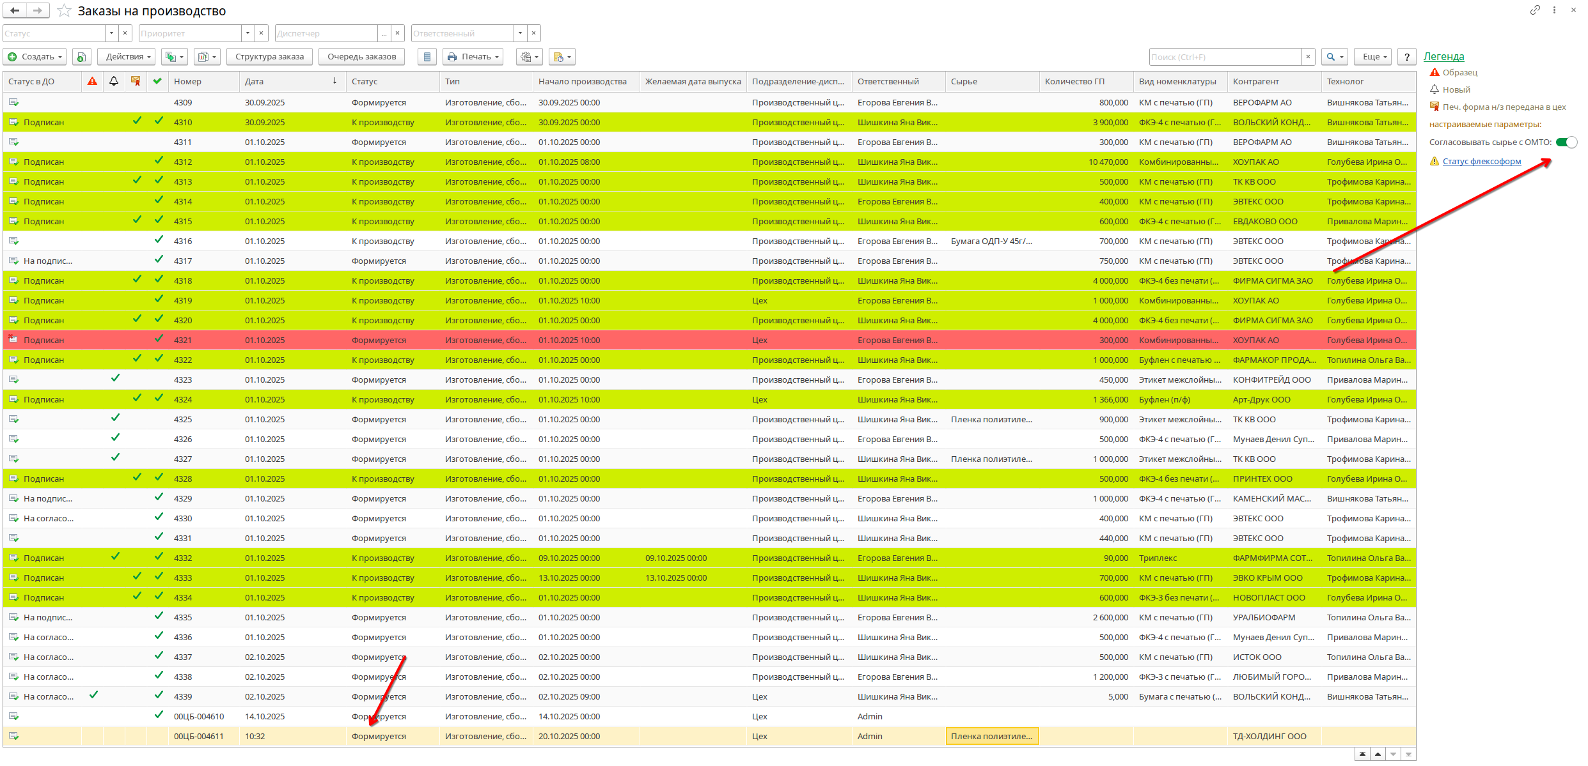This screenshot has height=766, width=1588.
Task: Click the Структура заказа button
Action: coord(269,57)
